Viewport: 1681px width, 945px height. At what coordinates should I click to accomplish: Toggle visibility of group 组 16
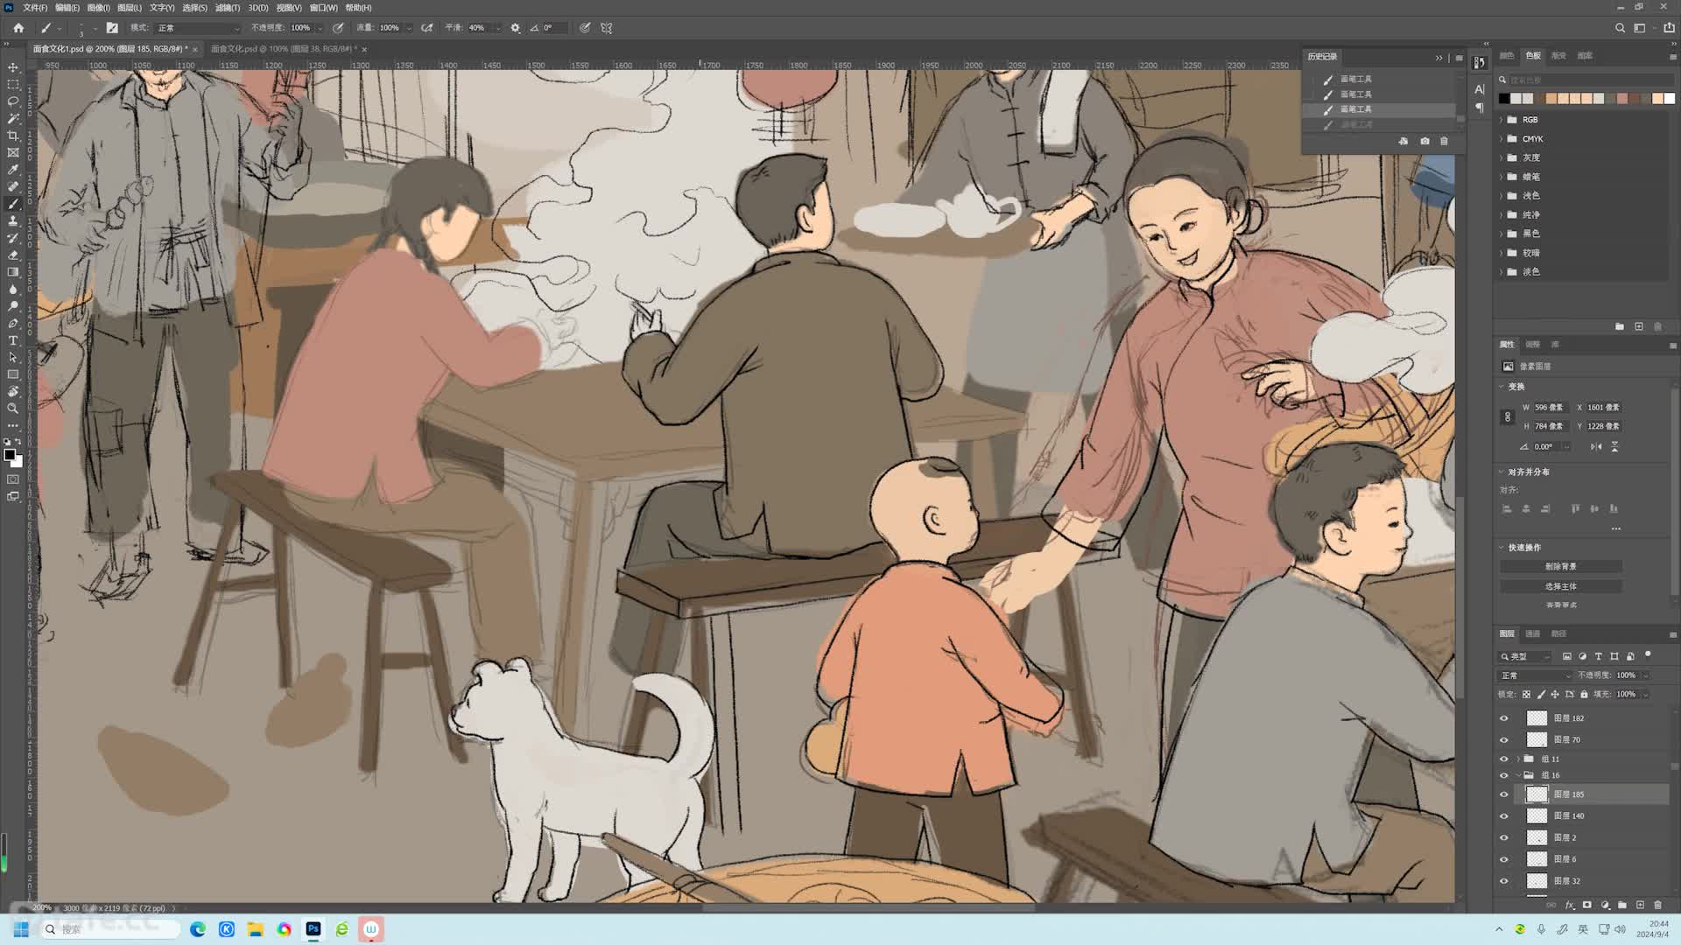(1504, 775)
